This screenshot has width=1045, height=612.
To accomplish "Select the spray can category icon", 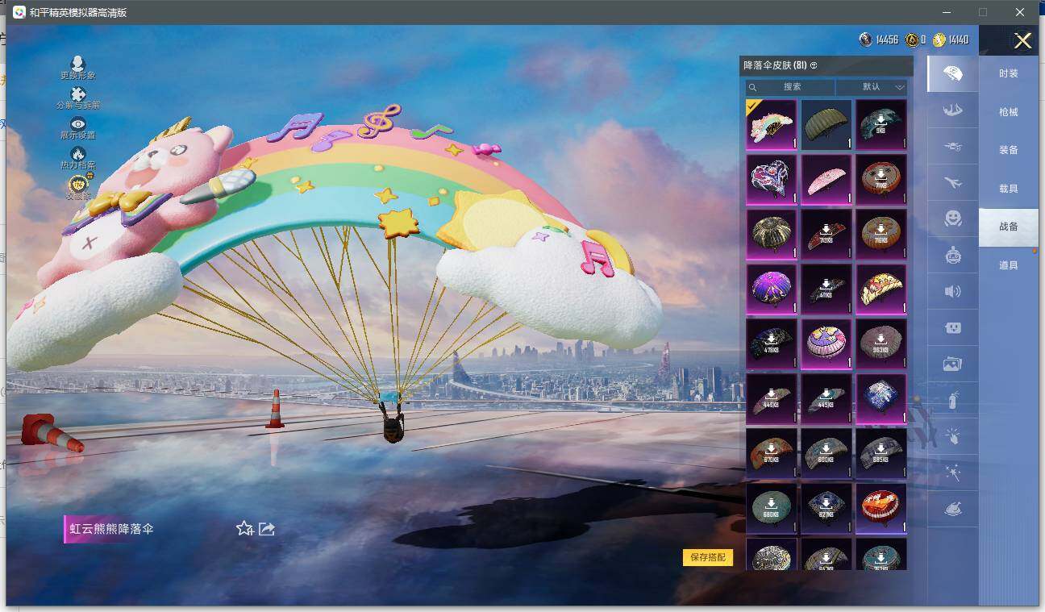I will tap(952, 400).
